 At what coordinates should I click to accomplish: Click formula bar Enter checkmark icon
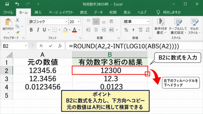pyautogui.click(x=51, y=46)
